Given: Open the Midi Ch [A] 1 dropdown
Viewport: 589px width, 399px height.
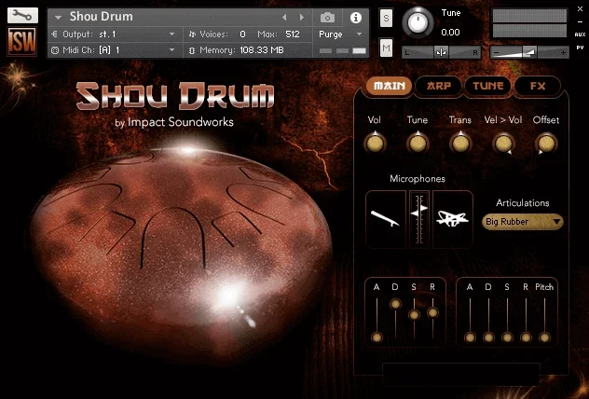Looking at the screenshot, I should 115,50.
